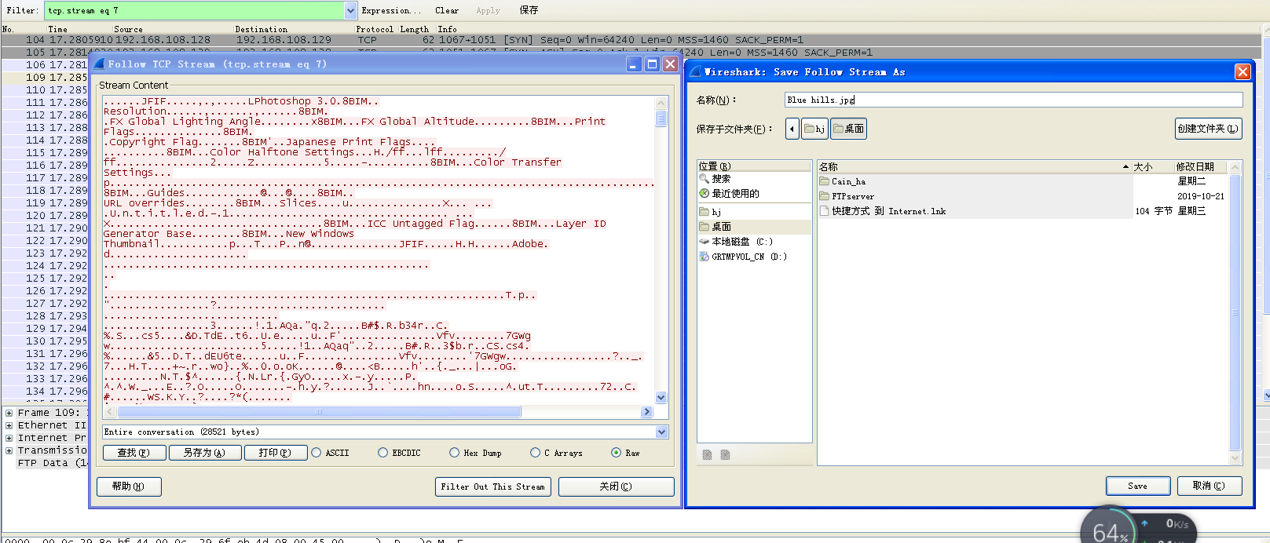The image size is (1270, 543).
Task: Open Entire conversation dropdown
Action: (x=661, y=432)
